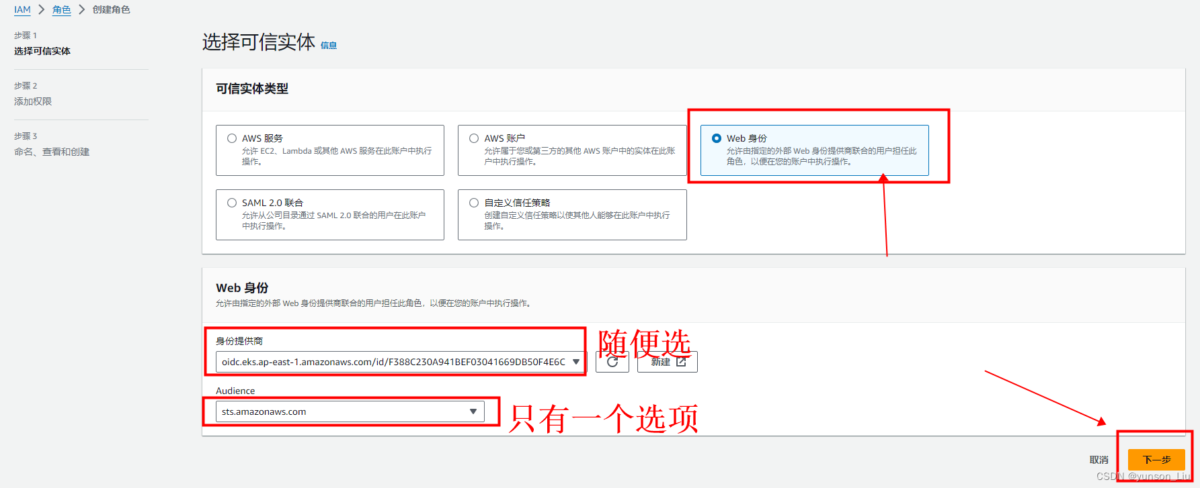Click the 取消 button
Screen dimensions: 1200x488
click(1098, 460)
